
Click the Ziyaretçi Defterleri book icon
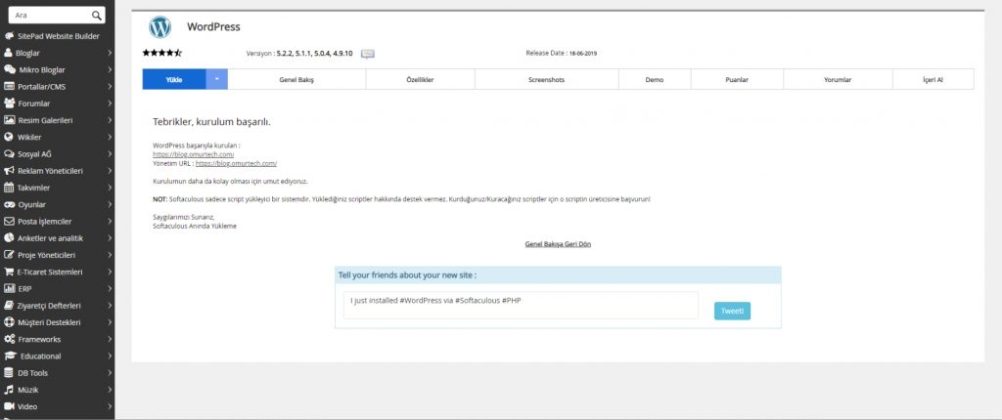pos(8,305)
